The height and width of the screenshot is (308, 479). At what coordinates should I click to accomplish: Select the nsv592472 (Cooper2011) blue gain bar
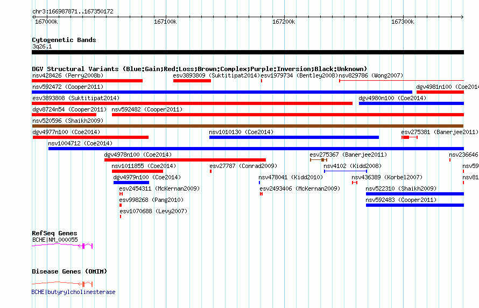(222, 92)
